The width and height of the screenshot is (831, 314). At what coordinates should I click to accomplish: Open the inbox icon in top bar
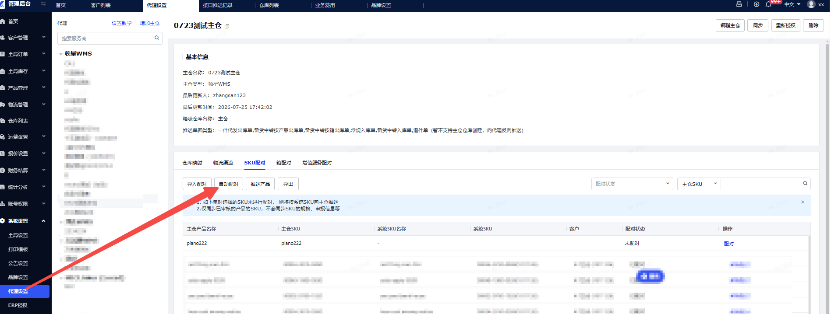pyautogui.click(x=739, y=4)
